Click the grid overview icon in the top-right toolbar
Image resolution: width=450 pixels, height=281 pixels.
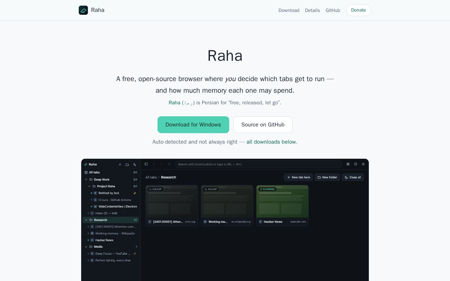348,164
